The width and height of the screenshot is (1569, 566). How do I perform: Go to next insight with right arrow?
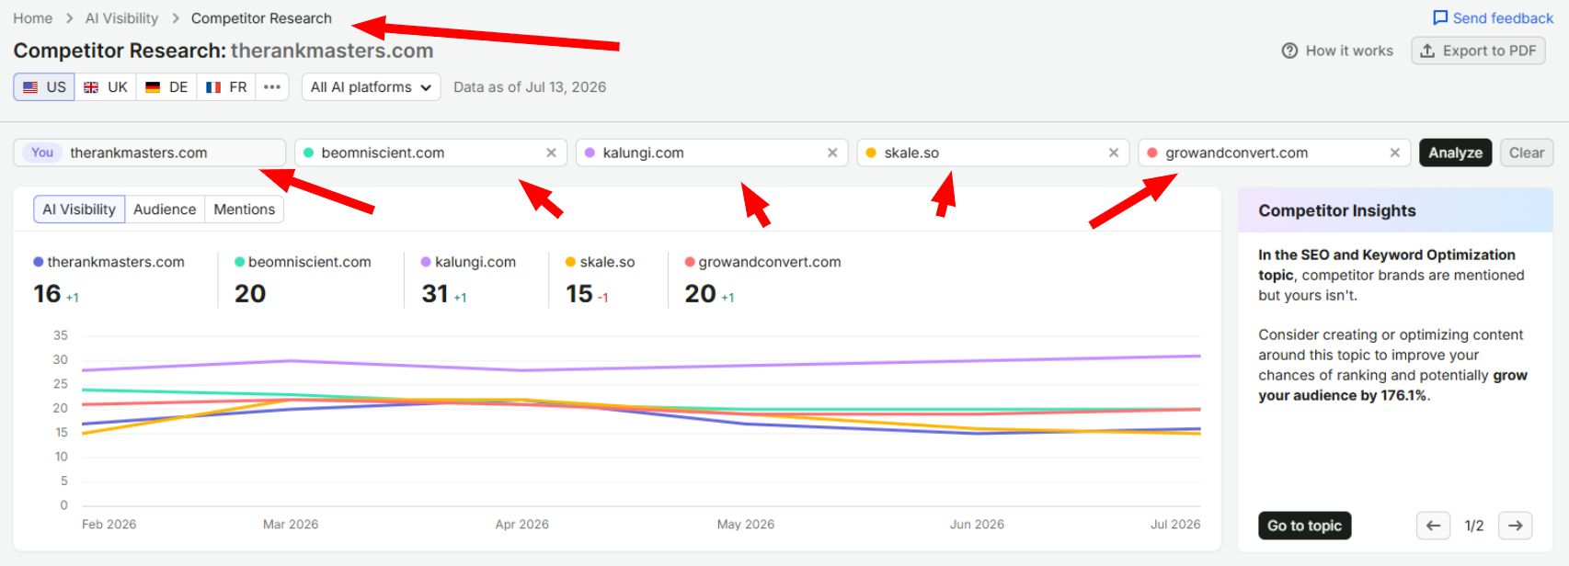tap(1515, 526)
